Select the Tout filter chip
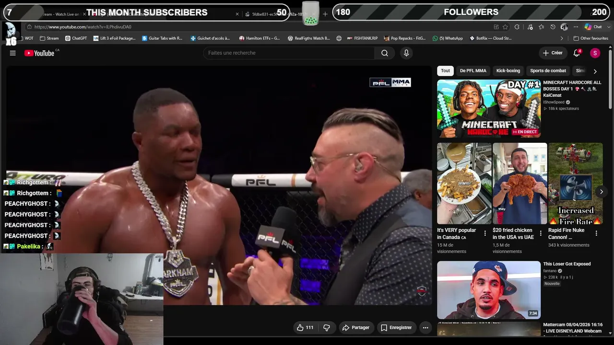The height and width of the screenshot is (345, 614). click(x=446, y=71)
